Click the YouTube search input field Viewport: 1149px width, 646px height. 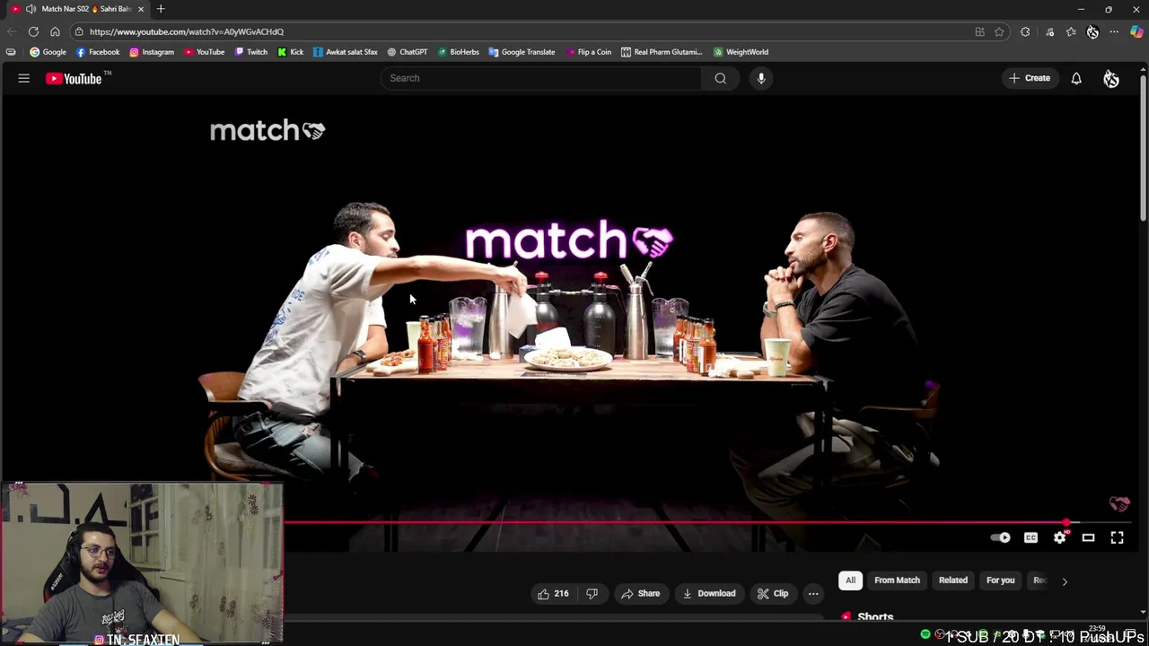[541, 78]
